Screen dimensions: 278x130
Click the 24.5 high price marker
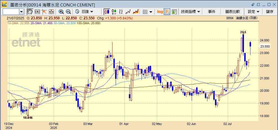coord(243,32)
